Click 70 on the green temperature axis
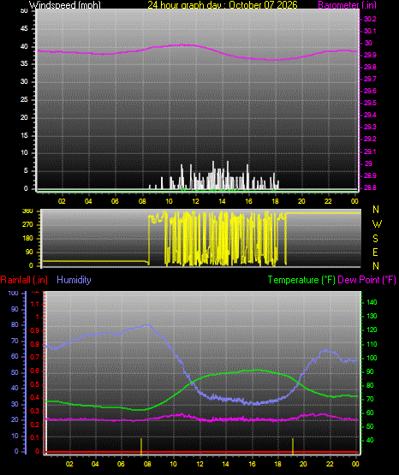The width and height of the screenshot is (399, 475). coord(370,399)
